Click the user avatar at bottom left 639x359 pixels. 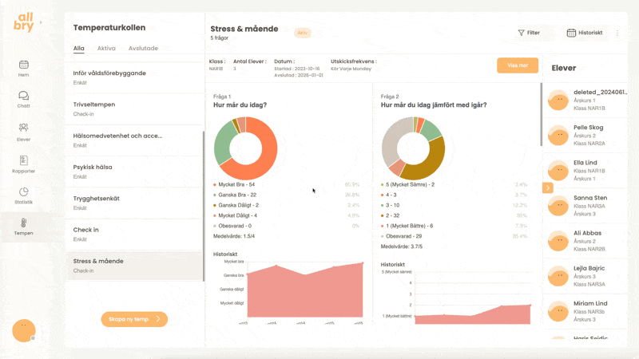[24, 330]
